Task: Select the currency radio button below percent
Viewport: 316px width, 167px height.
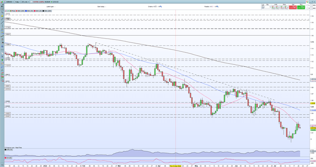Action: coord(307,8)
